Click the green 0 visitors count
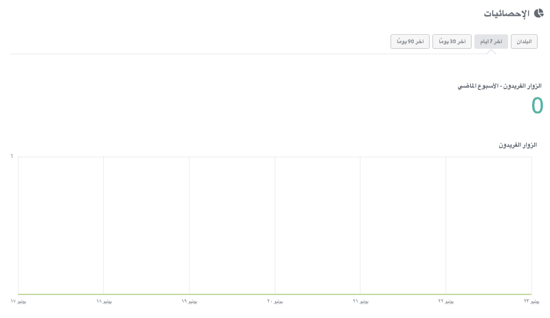The image size is (550, 318). (x=537, y=106)
